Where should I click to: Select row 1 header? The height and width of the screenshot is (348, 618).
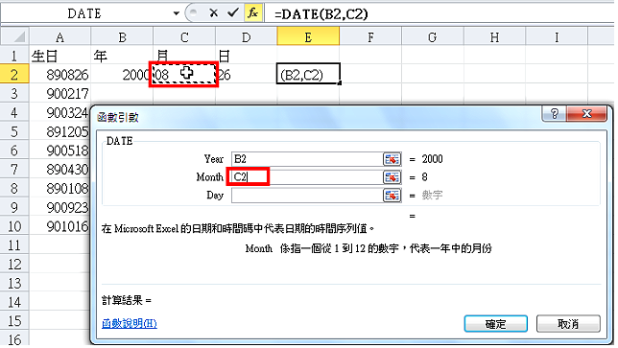14,56
